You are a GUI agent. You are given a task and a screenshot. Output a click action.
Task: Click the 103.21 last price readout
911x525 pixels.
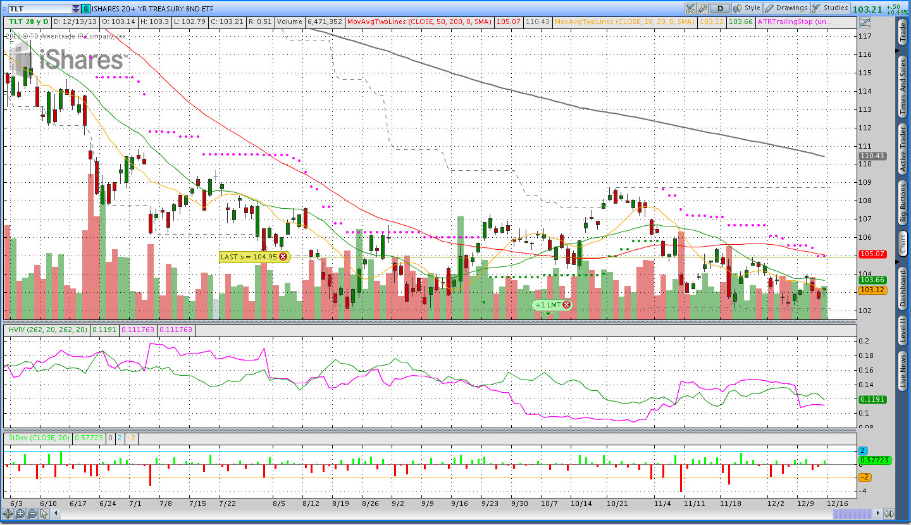coord(867,9)
